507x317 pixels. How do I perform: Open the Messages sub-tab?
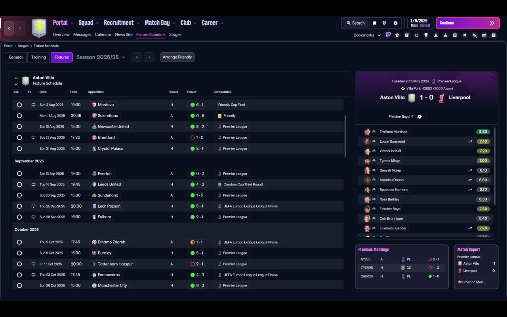click(82, 34)
